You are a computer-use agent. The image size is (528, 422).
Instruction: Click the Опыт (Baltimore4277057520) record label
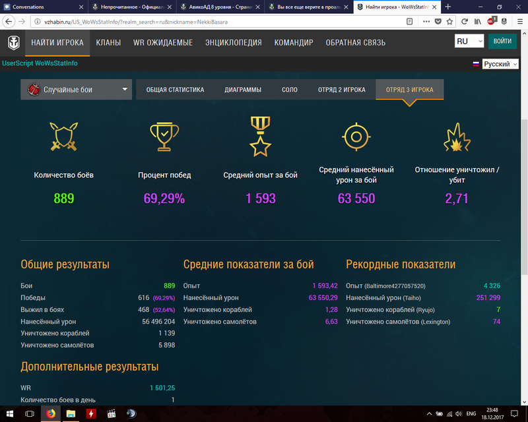tap(385, 286)
